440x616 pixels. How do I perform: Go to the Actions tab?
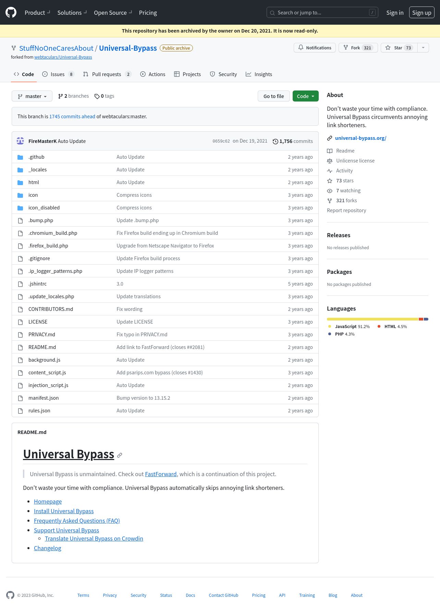[152, 74]
